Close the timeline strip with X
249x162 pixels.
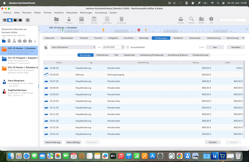[x=247, y=29]
